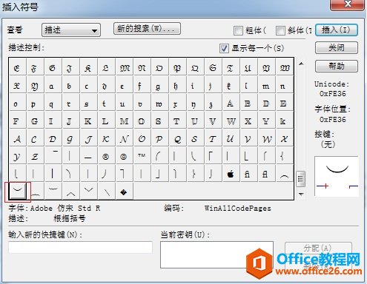The width and height of the screenshot is (367, 284).
Task: Choose the script capital A symbol
Action: pyautogui.click(x=17, y=139)
